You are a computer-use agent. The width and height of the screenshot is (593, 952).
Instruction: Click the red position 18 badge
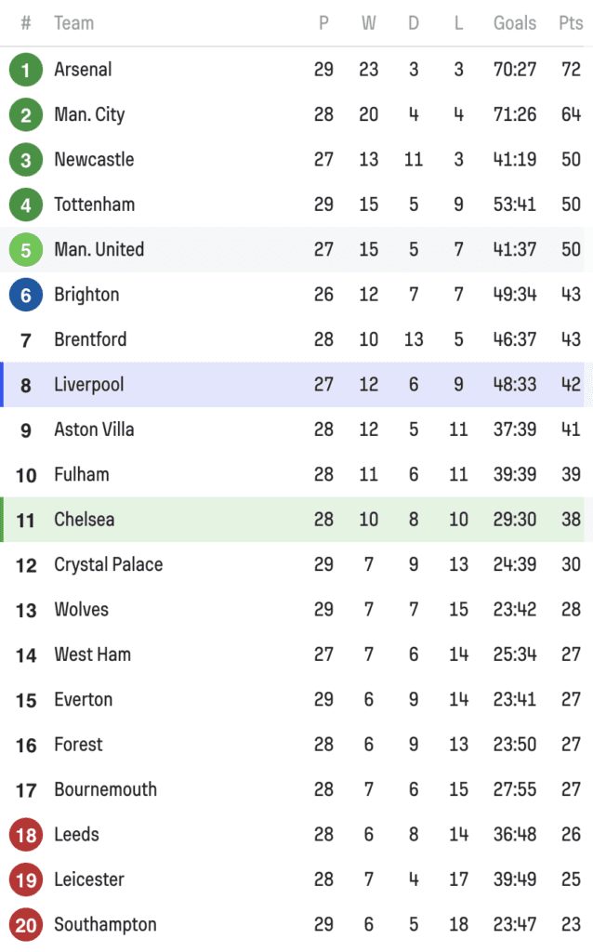[26, 835]
